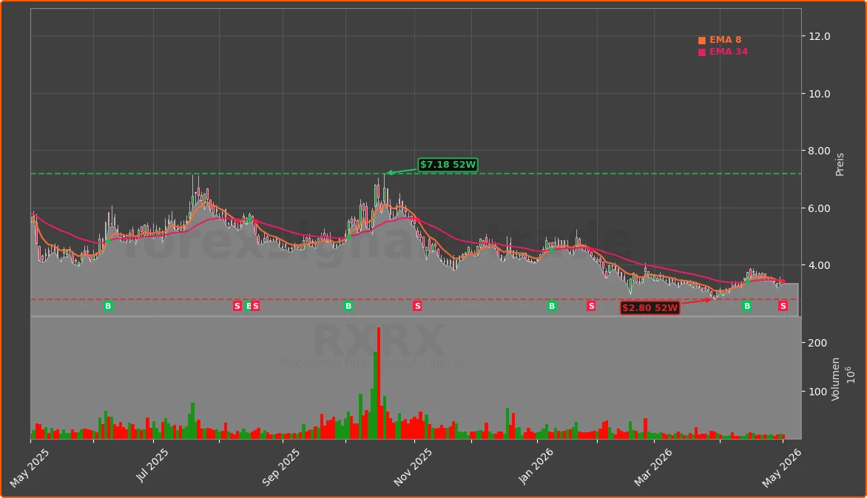Click the B buy marker at January 2026
This screenshot has width=867, height=498.
(x=552, y=306)
